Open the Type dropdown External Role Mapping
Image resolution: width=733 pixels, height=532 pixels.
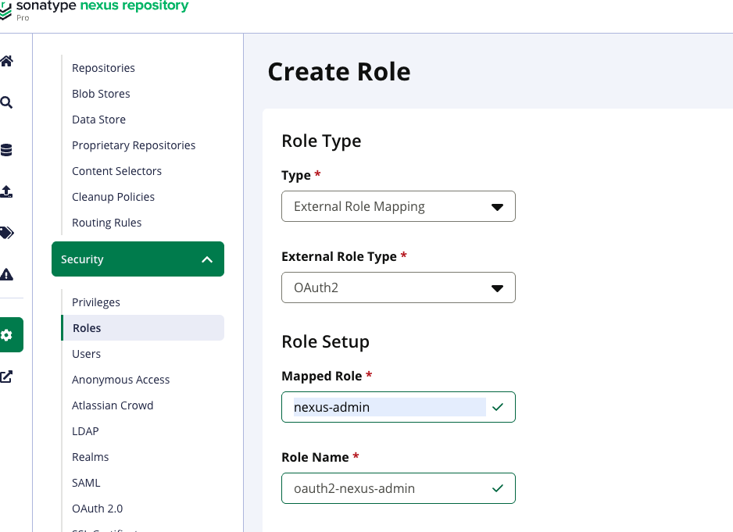[399, 206]
